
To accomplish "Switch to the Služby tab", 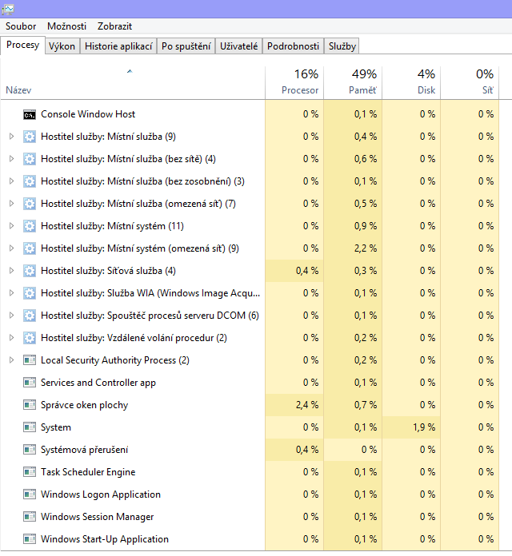I will click(x=342, y=46).
